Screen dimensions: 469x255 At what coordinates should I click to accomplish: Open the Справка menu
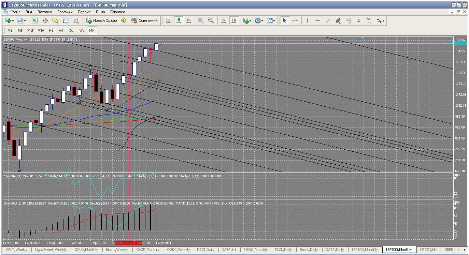pyautogui.click(x=118, y=12)
